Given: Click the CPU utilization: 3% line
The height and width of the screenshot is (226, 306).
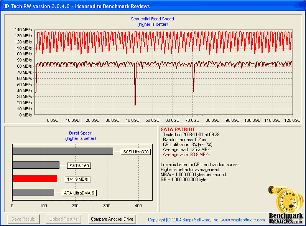Looking at the screenshot, I should pos(188,145).
